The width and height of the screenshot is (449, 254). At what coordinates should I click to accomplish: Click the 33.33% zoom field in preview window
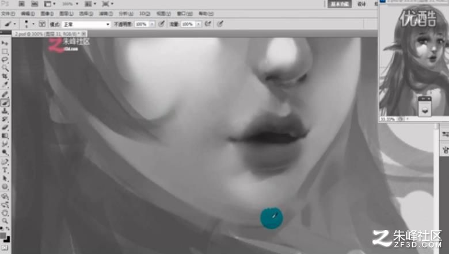coord(387,119)
